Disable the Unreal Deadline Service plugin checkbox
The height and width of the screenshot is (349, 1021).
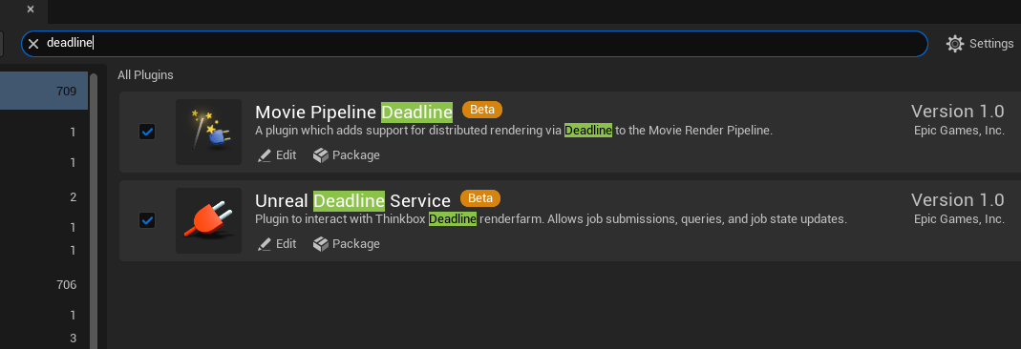147,220
